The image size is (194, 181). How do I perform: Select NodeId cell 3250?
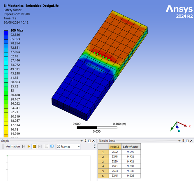point(115,162)
